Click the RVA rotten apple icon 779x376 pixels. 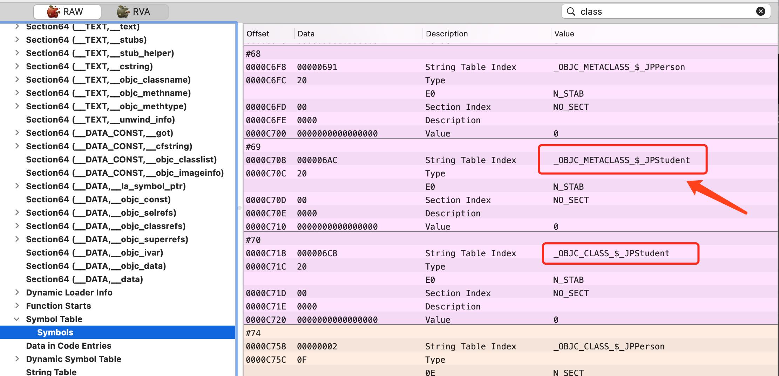click(x=123, y=12)
